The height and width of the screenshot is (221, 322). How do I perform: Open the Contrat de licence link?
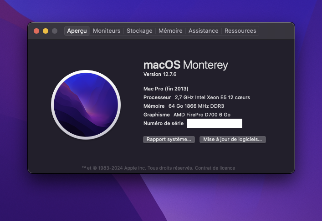pos(215,168)
